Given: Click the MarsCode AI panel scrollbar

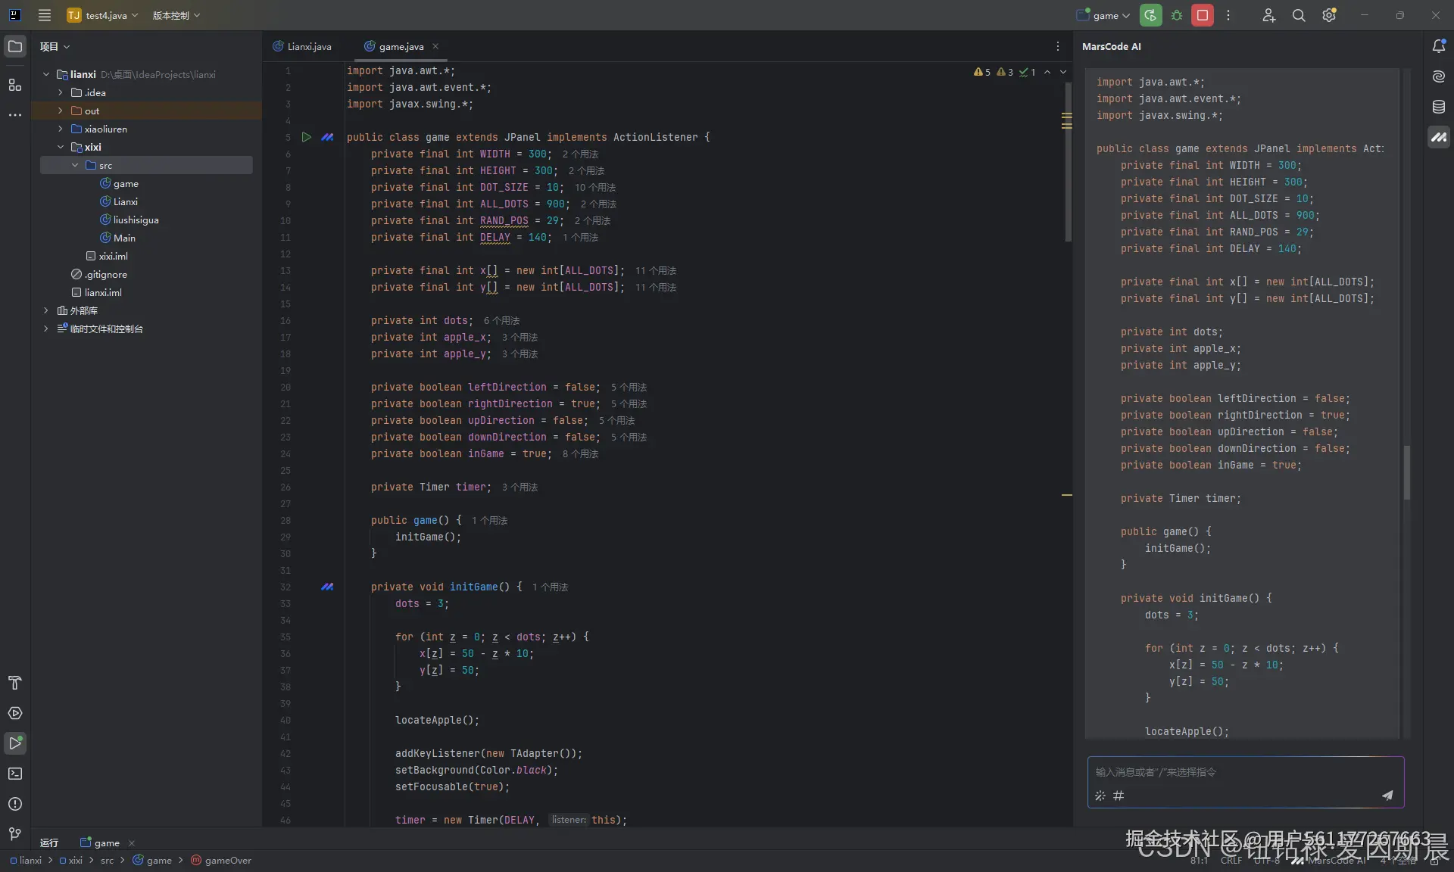Looking at the screenshot, I should coord(1407,473).
